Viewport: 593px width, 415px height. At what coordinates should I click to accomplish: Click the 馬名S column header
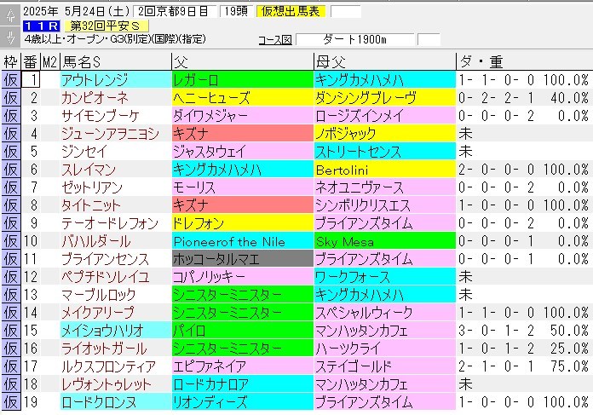pos(115,61)
